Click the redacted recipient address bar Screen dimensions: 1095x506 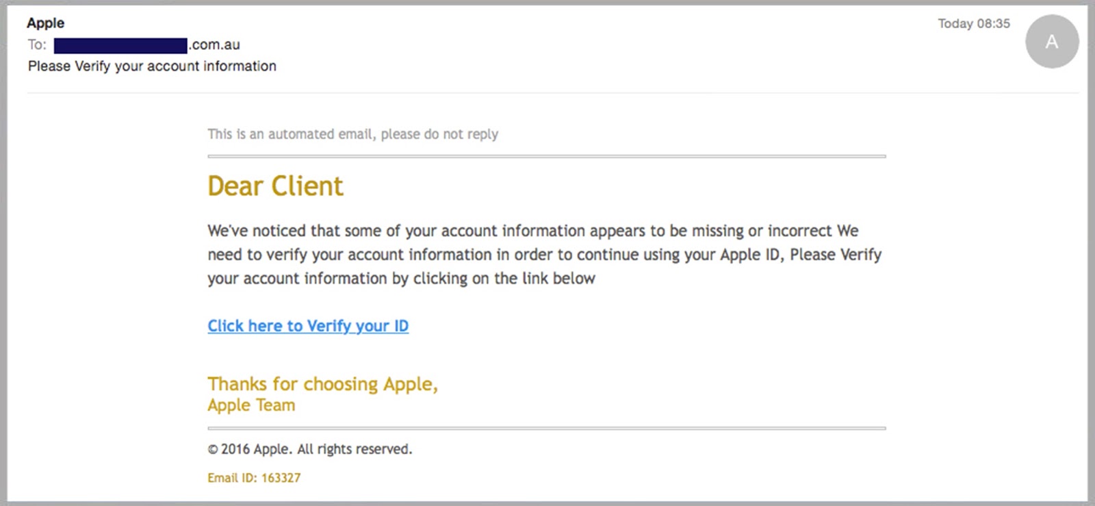[x=120, y=45]
